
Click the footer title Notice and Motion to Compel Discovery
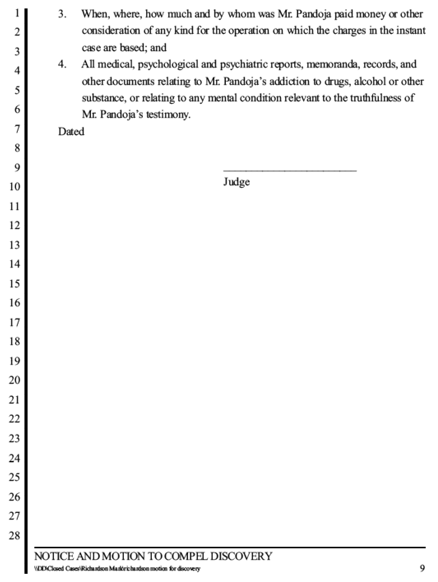pyautogui.click(x=153, y=556)
